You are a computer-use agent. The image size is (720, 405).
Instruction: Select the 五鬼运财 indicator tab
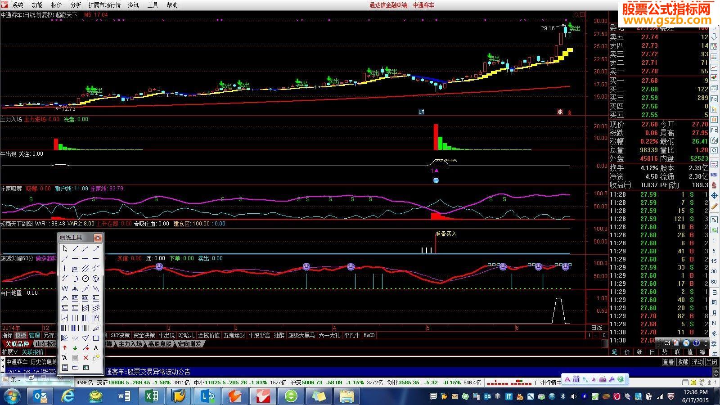[x=234, y=335]
